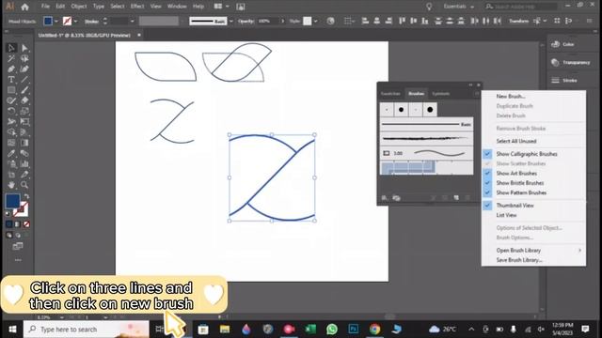This screenshot has width=602, height=338.
Task: Open the Basic brush definition dropdown
Action: point(231,21)
